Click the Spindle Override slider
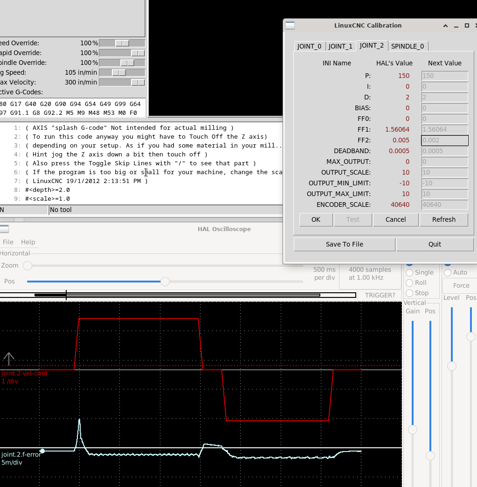This screenshot has height=487, width=477. coord(122,63)
